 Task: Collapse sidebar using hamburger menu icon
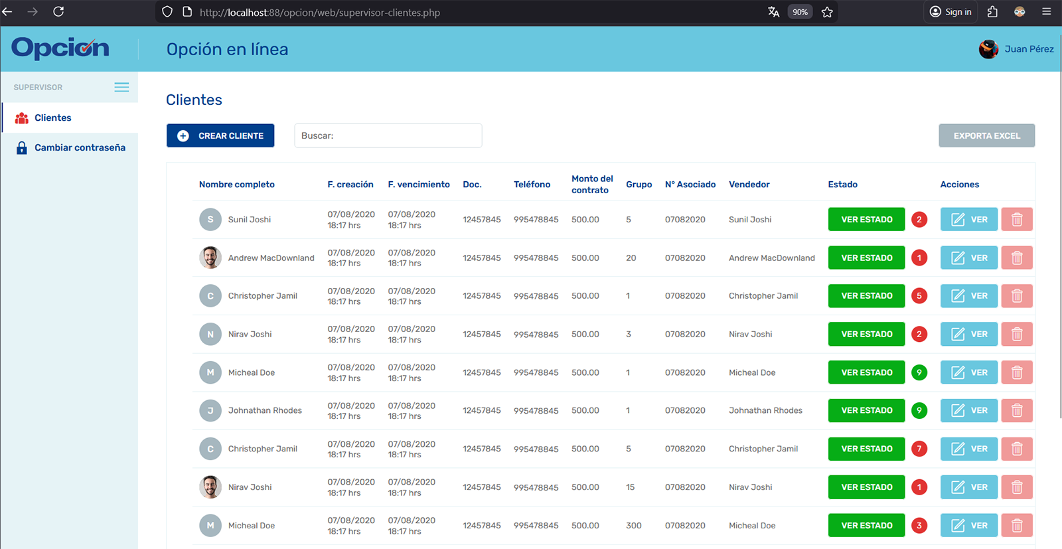[x=121, y=87]
